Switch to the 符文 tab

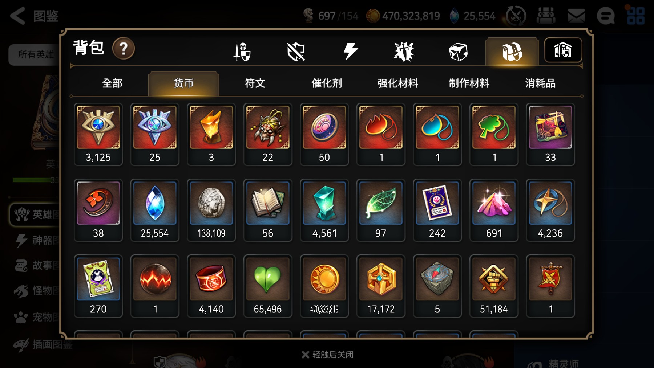tap(255, 83)
